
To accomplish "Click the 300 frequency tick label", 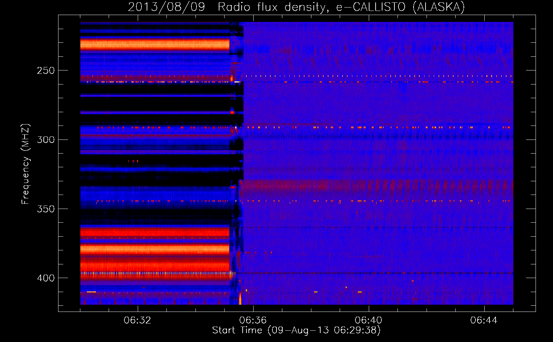I will point(46,140).
